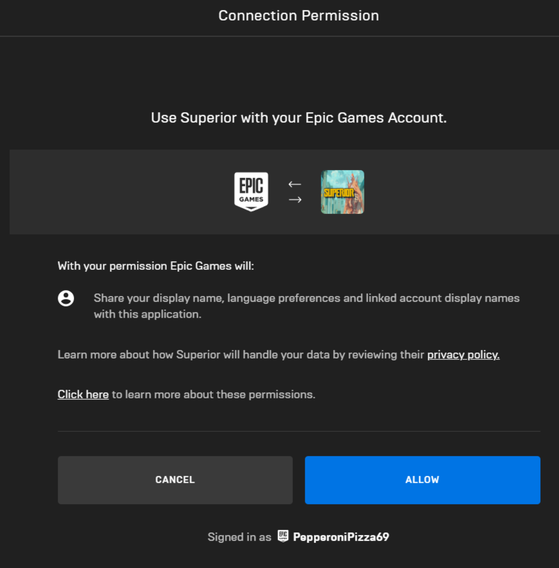Click the Superior game thumbnail
Screen dimensions: 559x568
click(342, 192)
